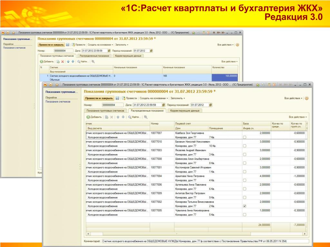Open the Все действия menu above the table

[x=297, y=117]
